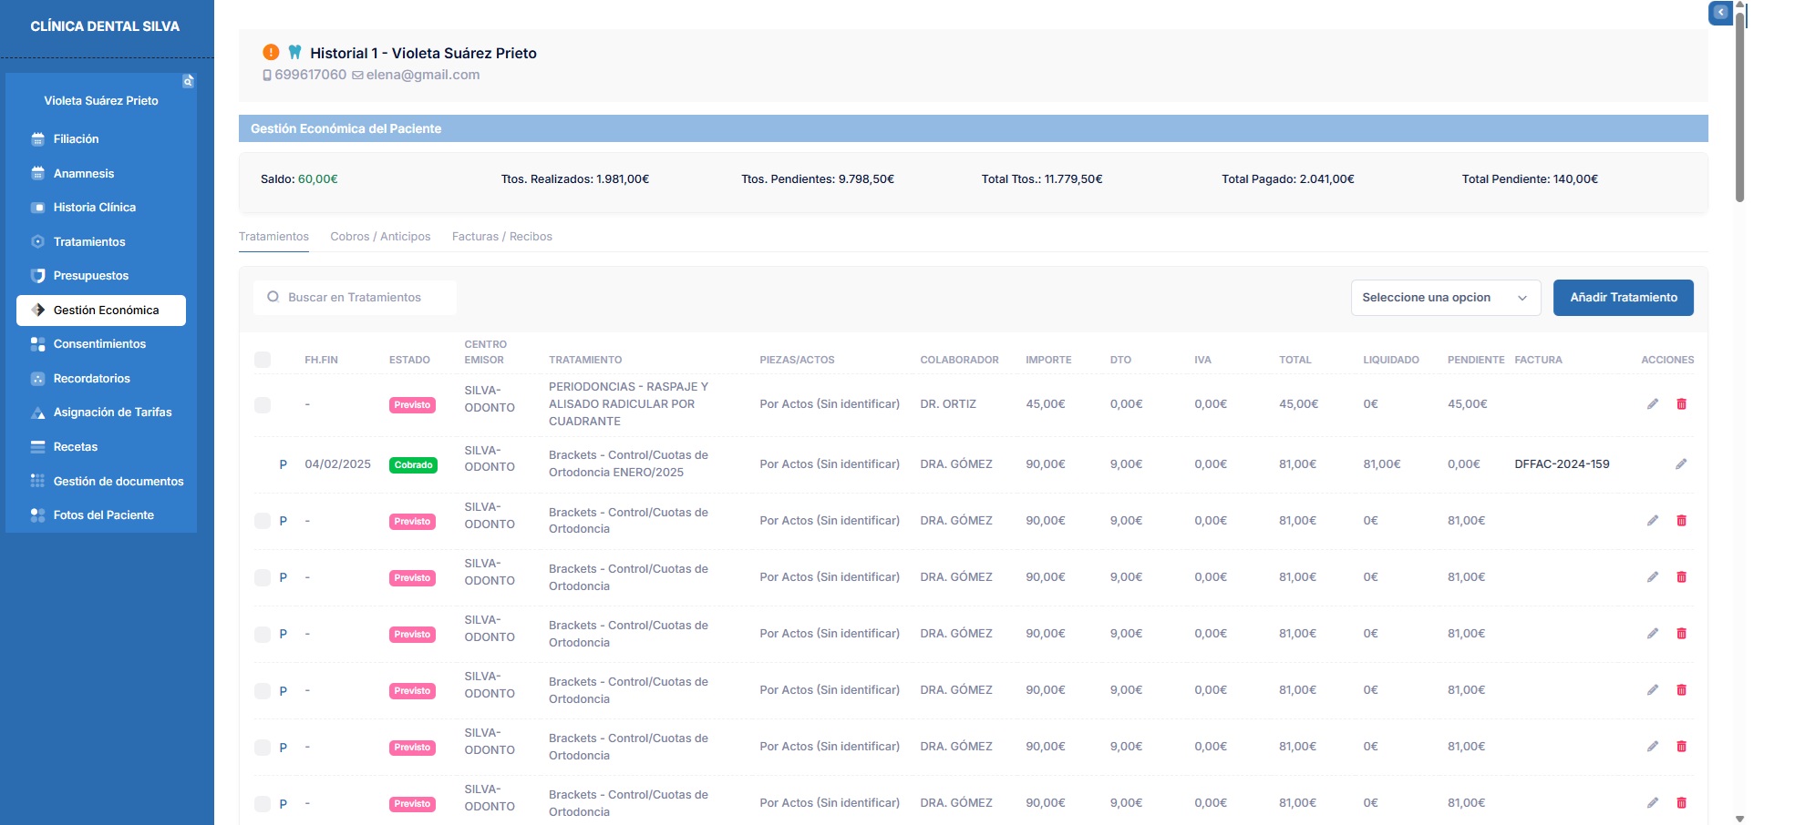Click Saldo: 60,00€ summary value

pyautogui.click(x=299, y=179)
